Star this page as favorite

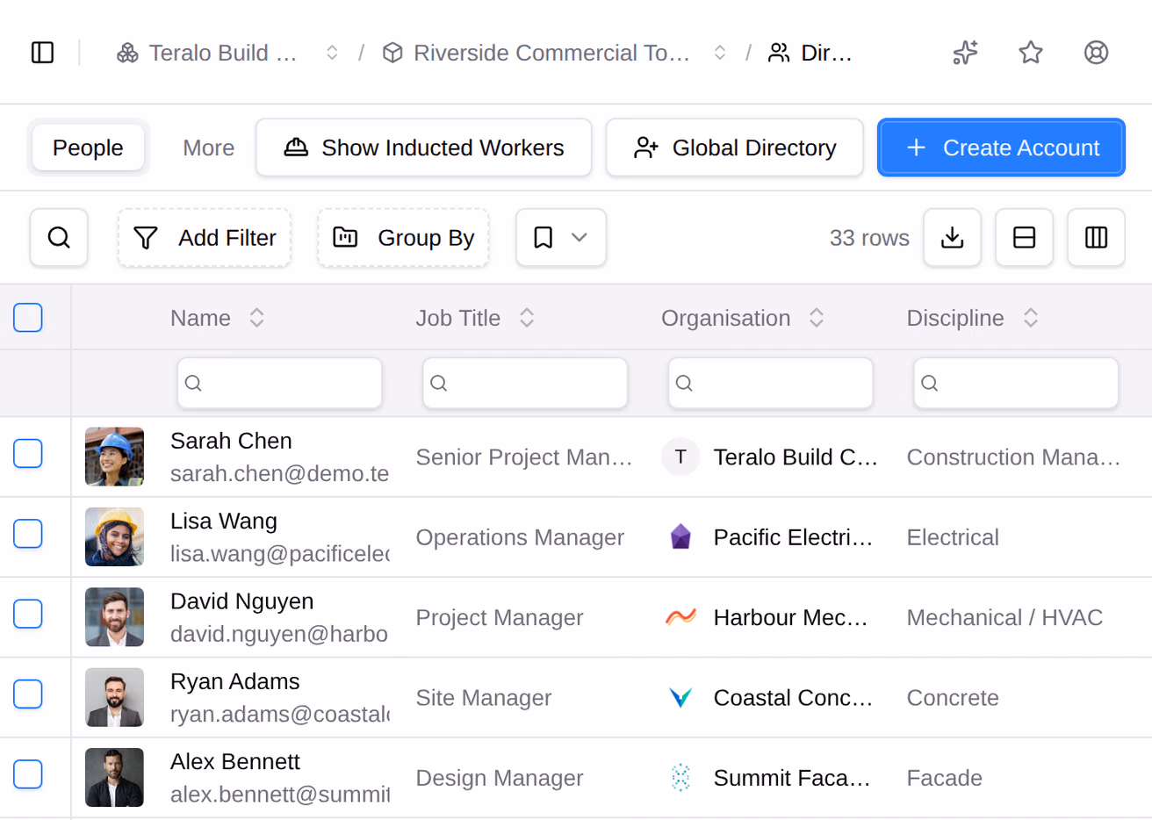point(1031,53)
